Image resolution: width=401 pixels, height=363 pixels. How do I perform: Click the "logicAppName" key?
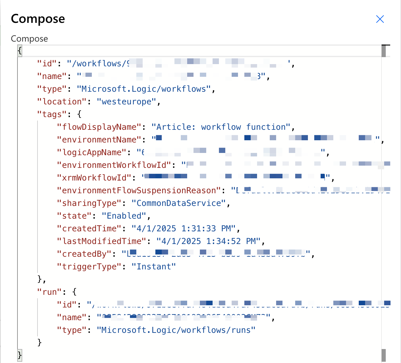(92, 152)
